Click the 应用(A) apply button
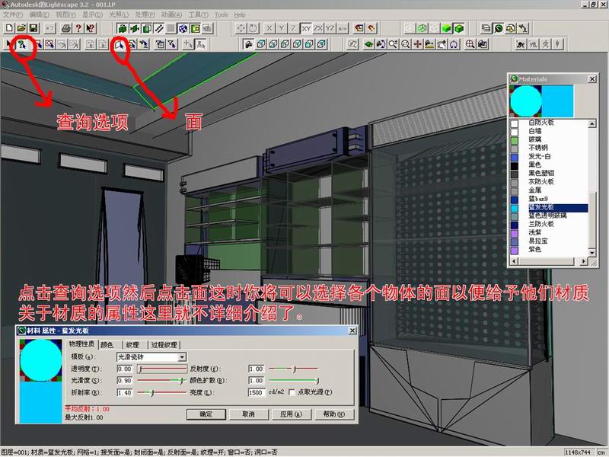Screen dimensions: 609x457 (292, 414)
